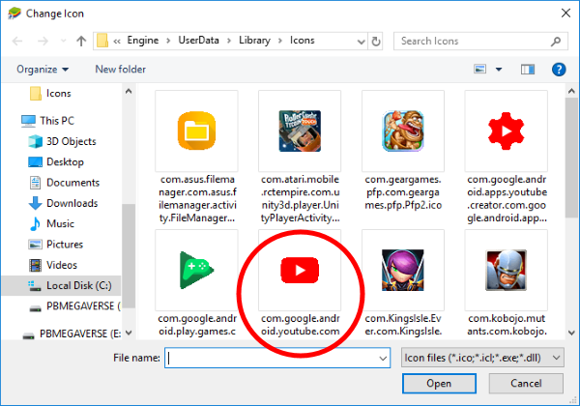The height and width of the screenshot is (406, 580).
Task: Click file list scroll down arrow
Action: tap(571, 333)
